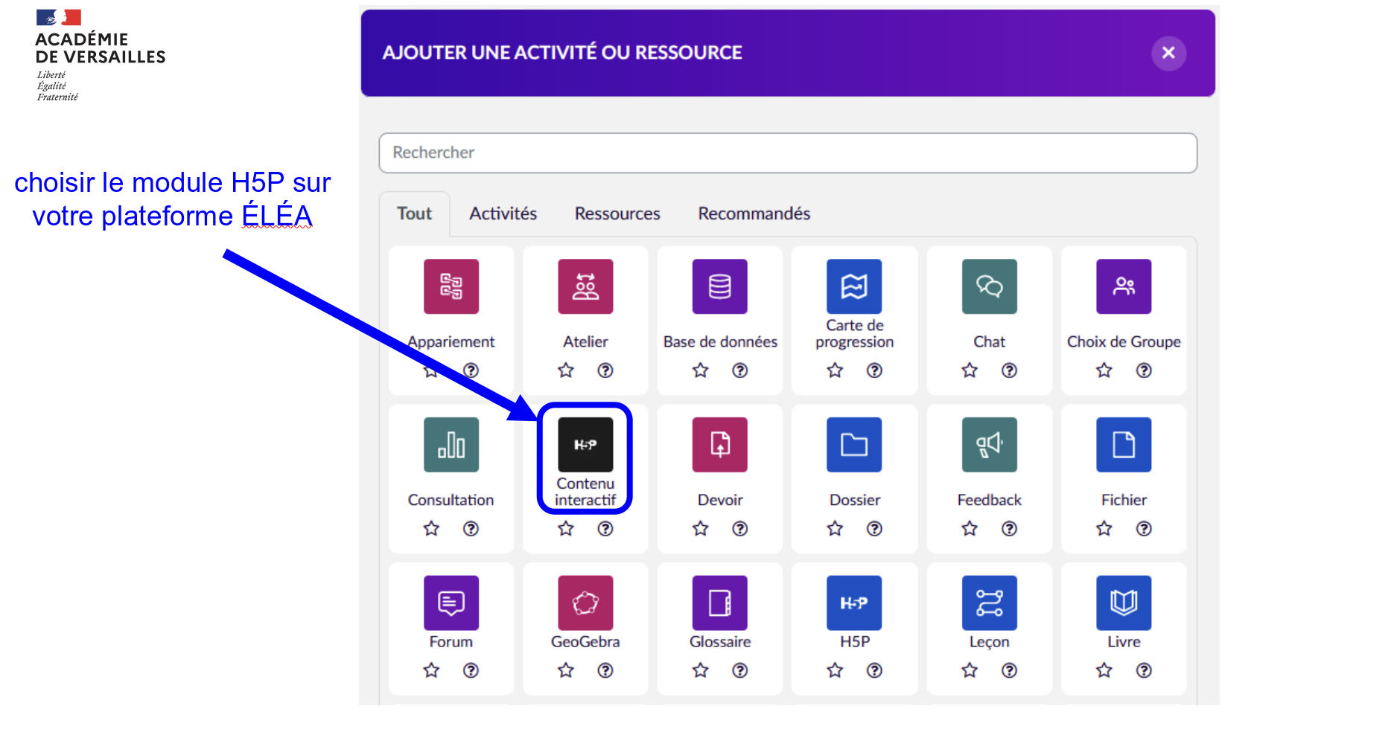Switch to the Activités tab
This screenshot has width=1394, height=732.
click(x=503, y=214)
